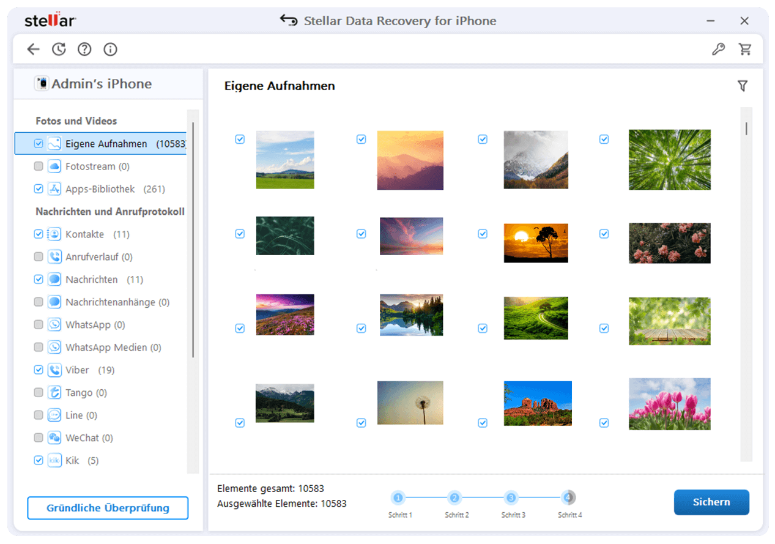Image resolution: width=775 pixels, height=544 pixels.
Task: Uncheck the Kontakte checkbox
Action: coord(39,234)
